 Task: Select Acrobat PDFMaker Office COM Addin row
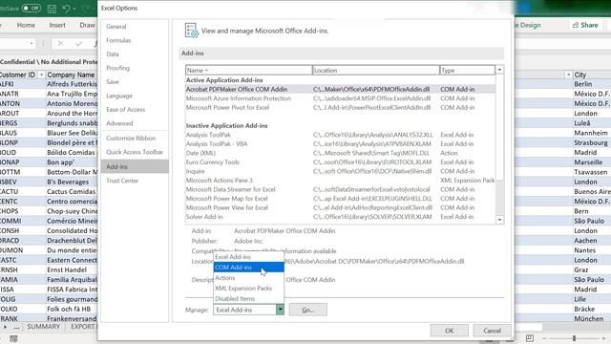340,89
